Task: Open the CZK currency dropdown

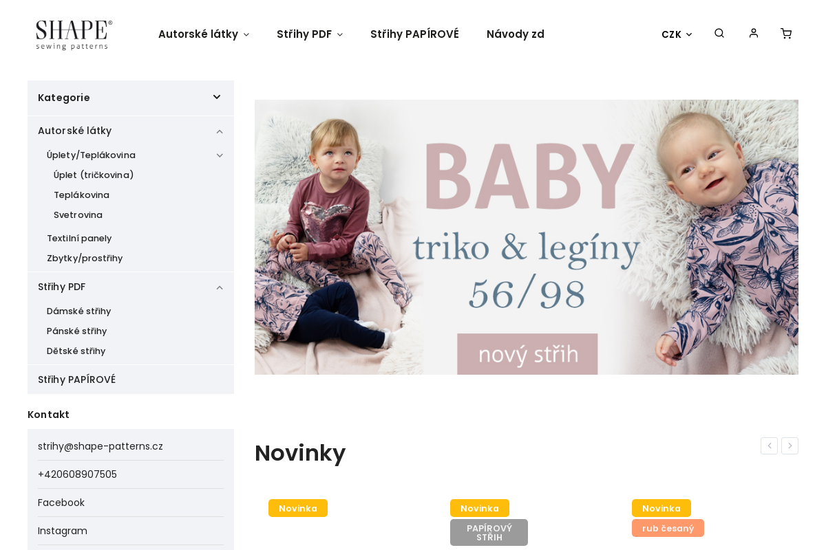Action: point(677,34)
